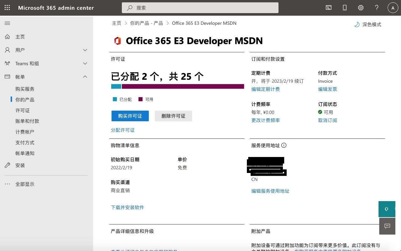
Task: Click the help question mark icon
Action: click(377, 8)
